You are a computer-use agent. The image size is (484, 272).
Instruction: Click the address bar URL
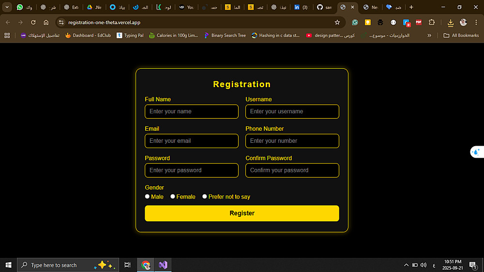click(x=105, y=22)
